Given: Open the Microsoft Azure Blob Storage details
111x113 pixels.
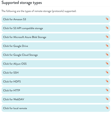Looking at the screenshot, I should point(56,37).
